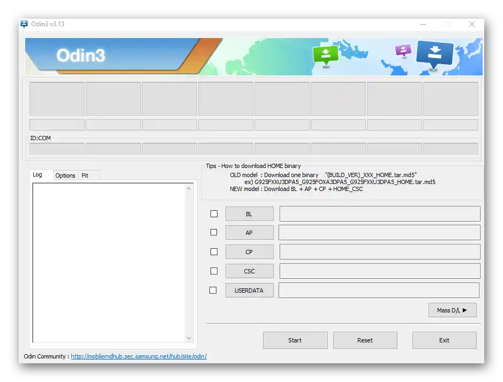Enable the BL checkbox
Screen dimensions: 503x382
tap(214, 214)
